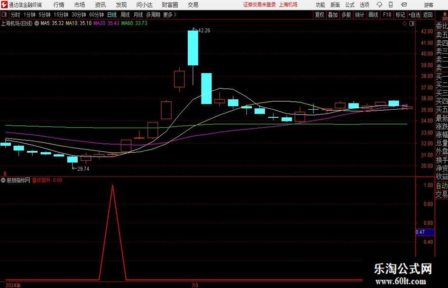Click the 0.47 highlighted axis value

click(425, 232)
